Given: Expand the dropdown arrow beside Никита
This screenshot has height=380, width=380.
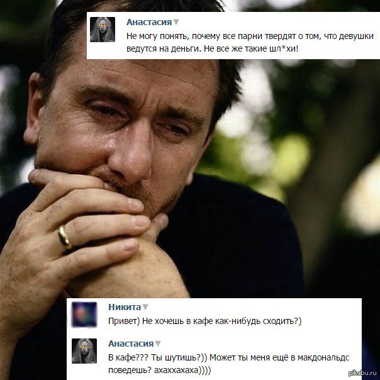Looking at the screenshot, I should [x=145, y=307].
